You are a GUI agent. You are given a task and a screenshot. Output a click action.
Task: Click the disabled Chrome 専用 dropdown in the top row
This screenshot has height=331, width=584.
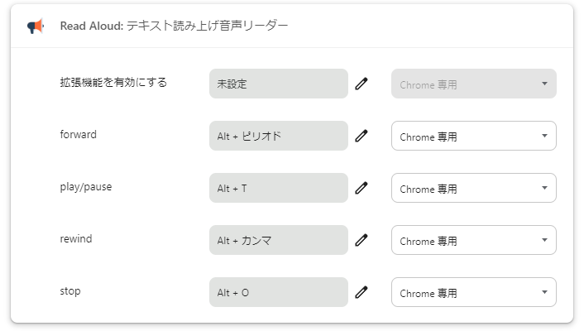click(473, 84)
